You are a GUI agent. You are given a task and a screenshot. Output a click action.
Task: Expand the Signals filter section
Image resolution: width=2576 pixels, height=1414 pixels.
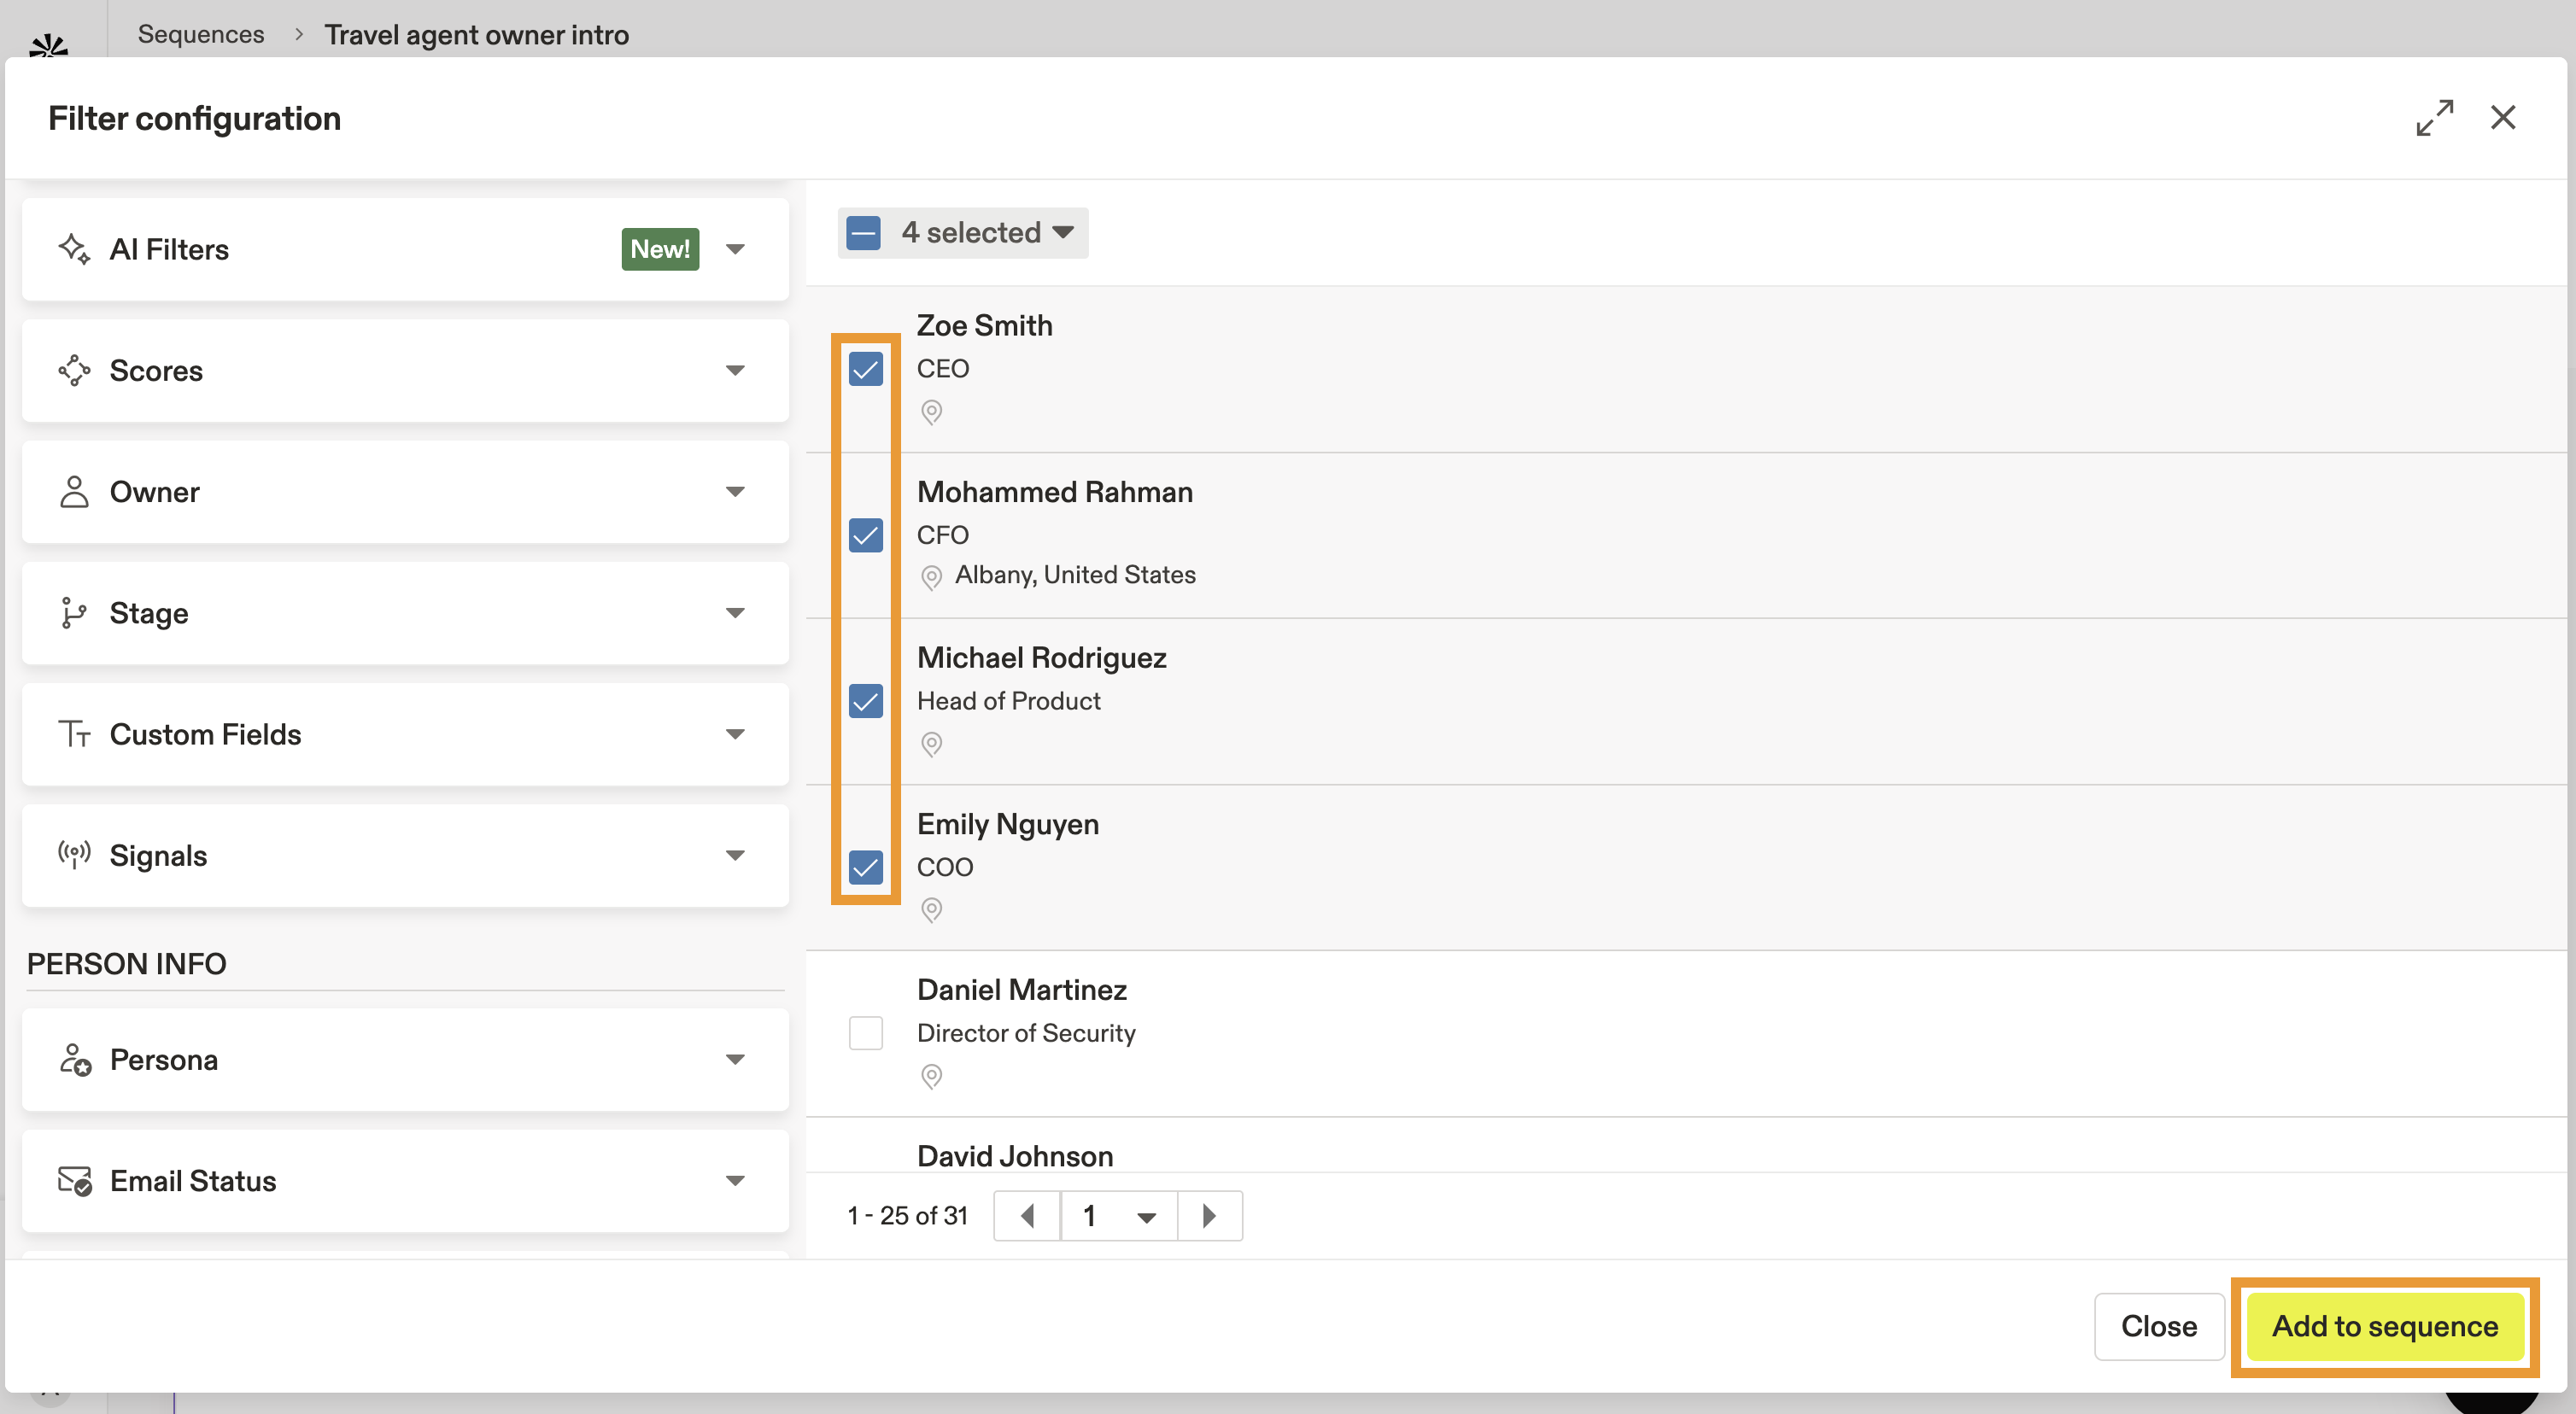[x=735, y=855]
